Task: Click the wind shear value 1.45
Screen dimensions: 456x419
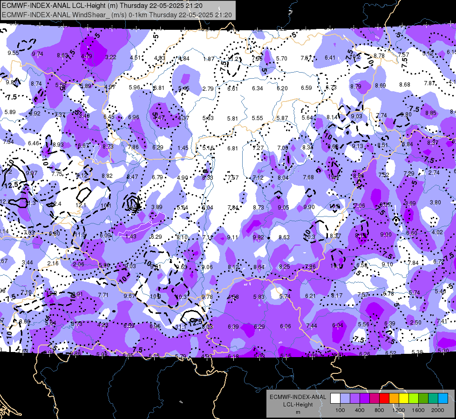Action: (x=183, y=148)
